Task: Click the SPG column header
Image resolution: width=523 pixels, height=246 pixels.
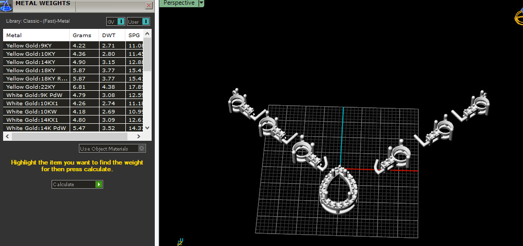Action: pos(134,35)
